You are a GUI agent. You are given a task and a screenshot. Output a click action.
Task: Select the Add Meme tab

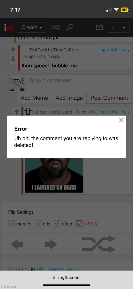click(34, 98)
